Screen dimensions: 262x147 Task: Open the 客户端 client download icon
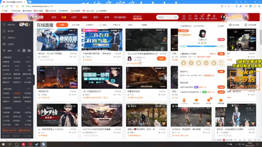click(202, 17)
